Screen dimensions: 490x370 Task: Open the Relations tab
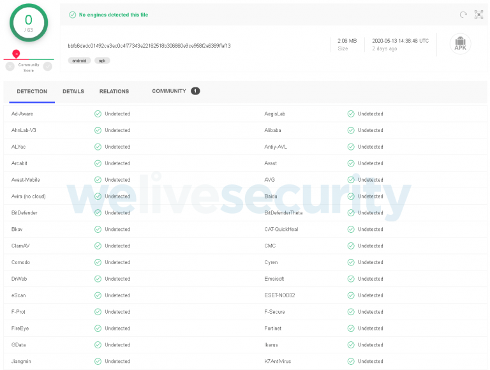click(114, 91)
